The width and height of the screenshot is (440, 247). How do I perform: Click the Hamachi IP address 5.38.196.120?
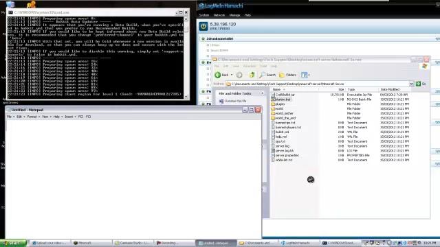pyautogui.click(x=223, y=25)
